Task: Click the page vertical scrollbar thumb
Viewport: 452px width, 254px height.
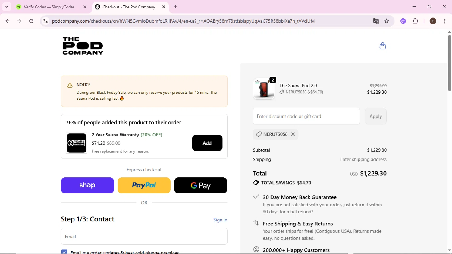Action: click(449, 63)
